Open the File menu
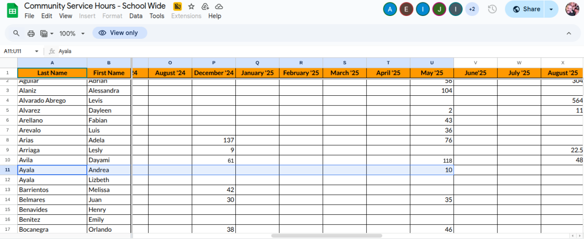This screenshot has height=239, width=584. pyautogui.click(x=29, y=16)
